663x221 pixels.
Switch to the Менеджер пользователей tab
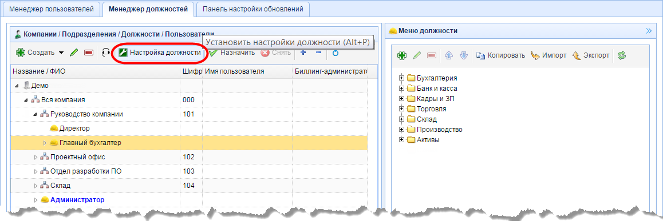point(52,9)
